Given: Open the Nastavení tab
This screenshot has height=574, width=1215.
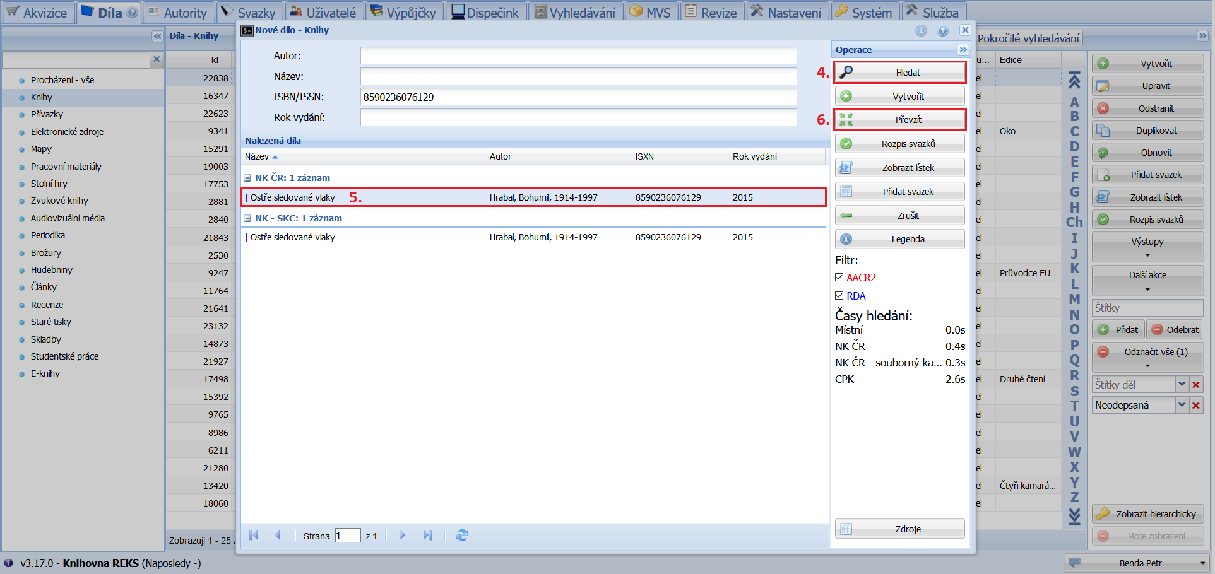Looking at the screenshot, I should 786,13.
